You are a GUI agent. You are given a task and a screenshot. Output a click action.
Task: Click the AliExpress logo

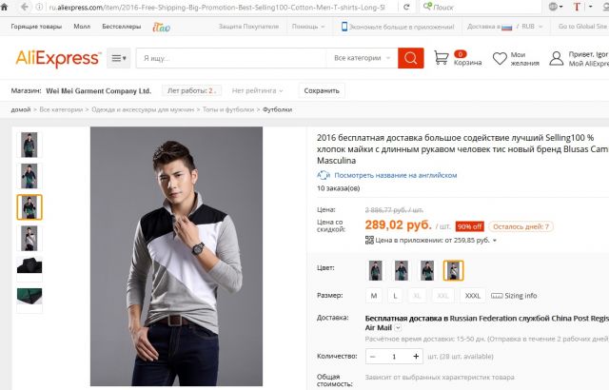[x=58, y=59]
